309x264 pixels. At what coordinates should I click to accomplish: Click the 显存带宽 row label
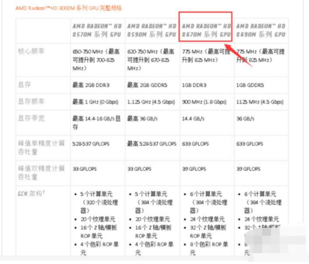click(x=31, y=118)
